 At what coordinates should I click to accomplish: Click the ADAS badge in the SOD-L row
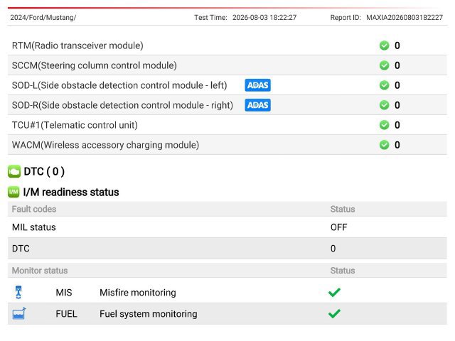point(257,85)
